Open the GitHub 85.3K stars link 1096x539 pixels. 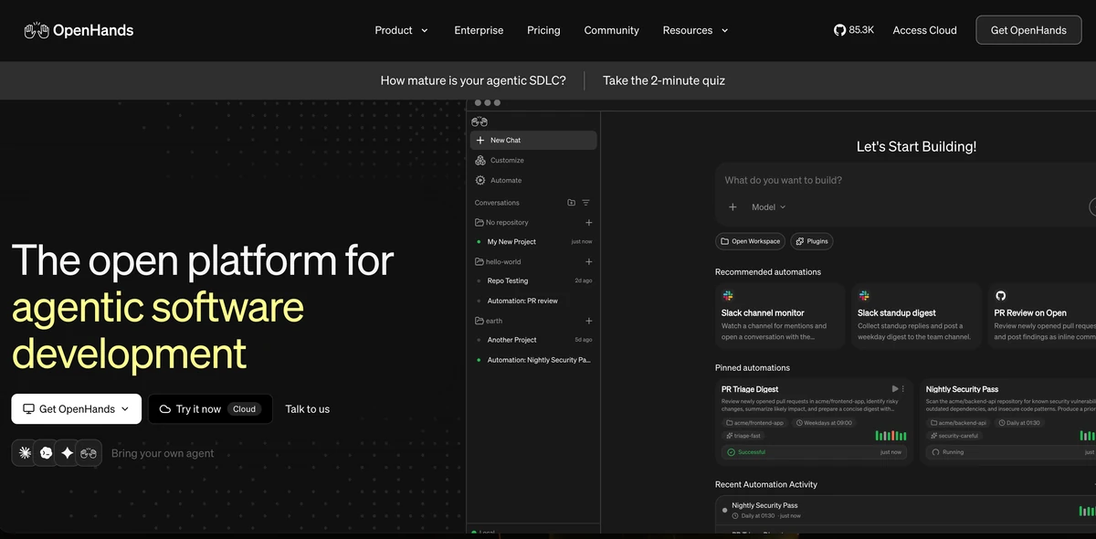[854, 30]
